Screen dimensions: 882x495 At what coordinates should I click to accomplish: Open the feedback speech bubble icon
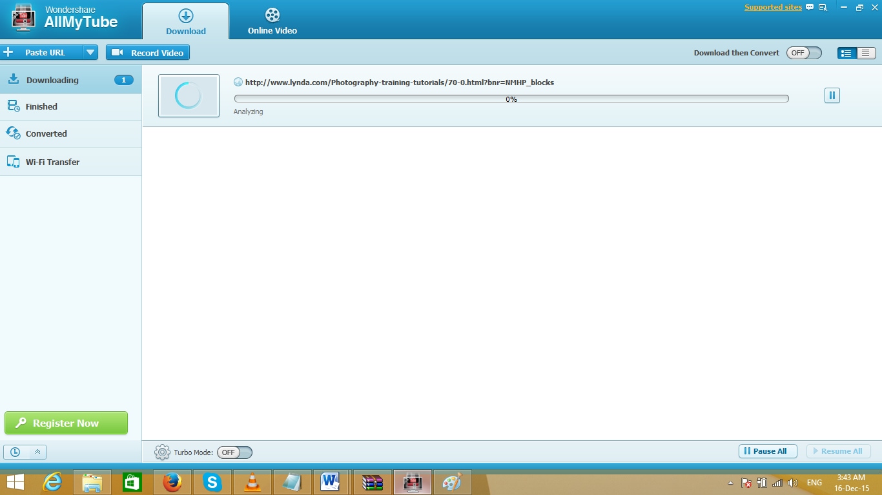coord(810,8)
